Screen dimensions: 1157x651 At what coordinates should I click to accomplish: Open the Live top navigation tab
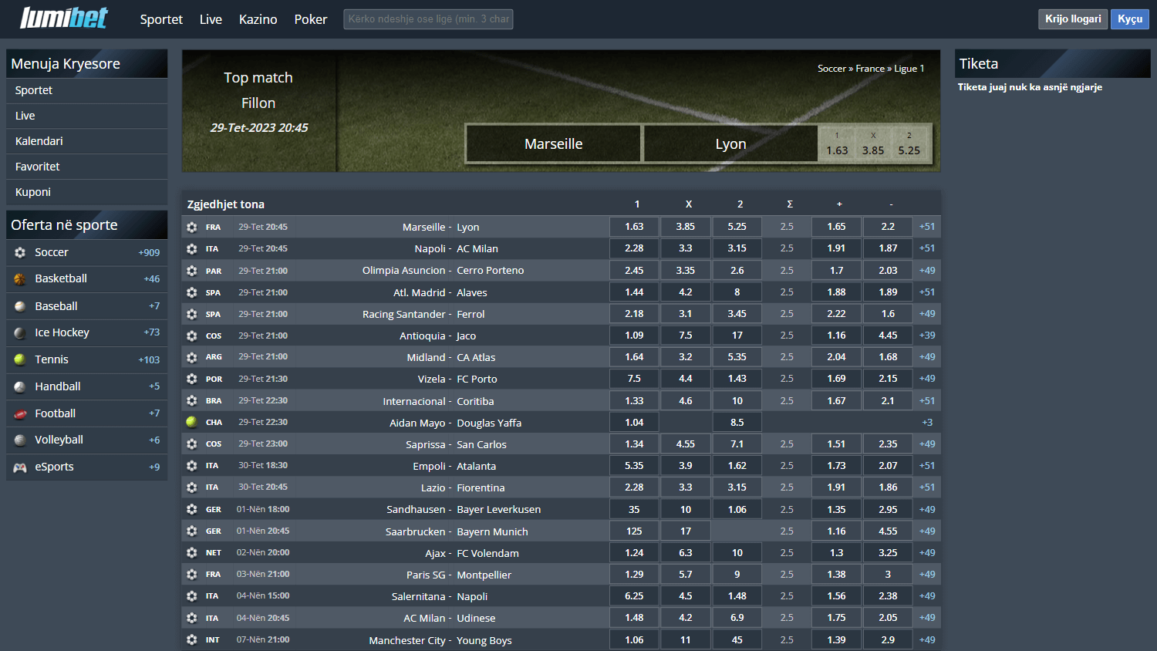pyautogui.click(x=211, y=19)
